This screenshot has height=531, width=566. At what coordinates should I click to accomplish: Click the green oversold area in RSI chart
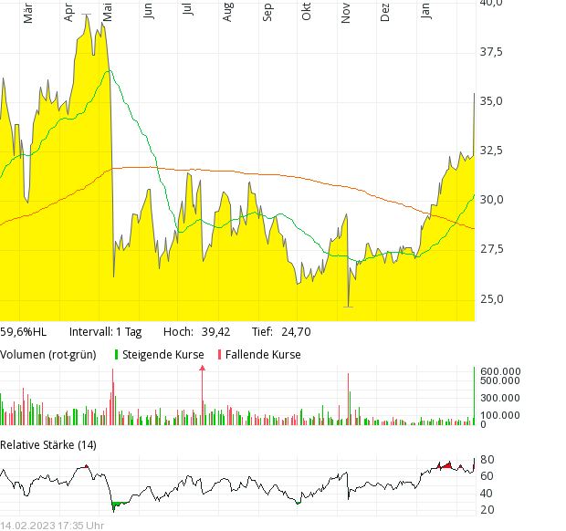(x=117, y=504)
